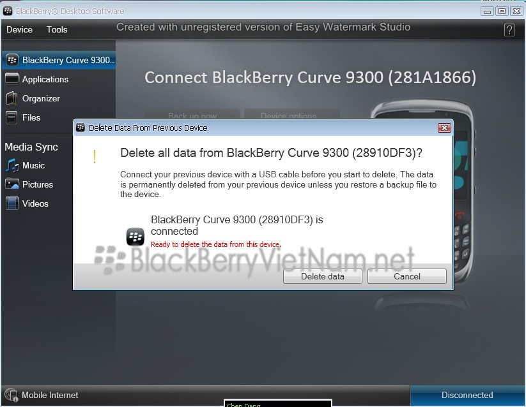Viewport: 526px width, 407px height.
Task: Click the BlackBerry device icon in sidebar
Action: [12, 60]
